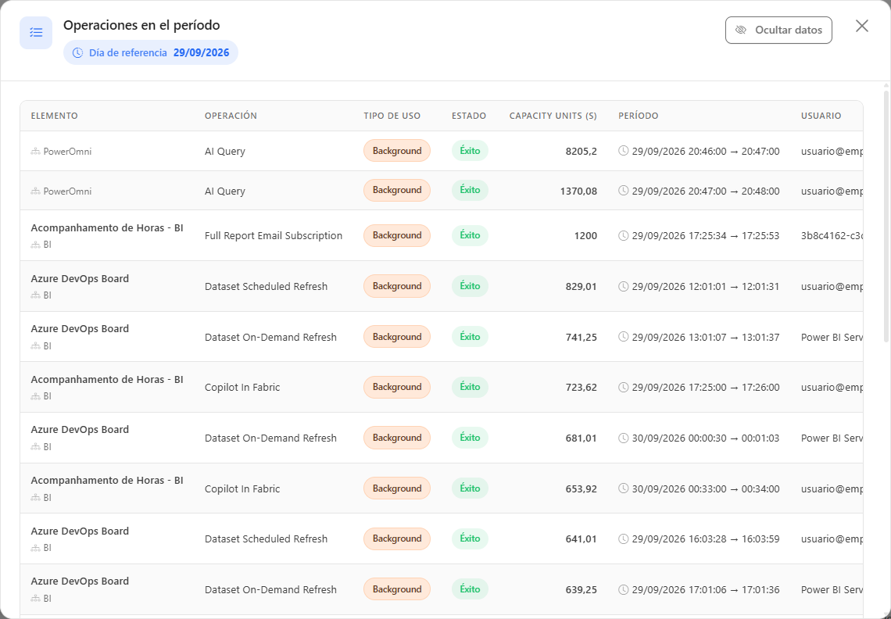Screen dimensions: 891x619
Task: Click the Éxito badge in the 1370,08 row
Action: pyautogui.click(x=470, y=191)
